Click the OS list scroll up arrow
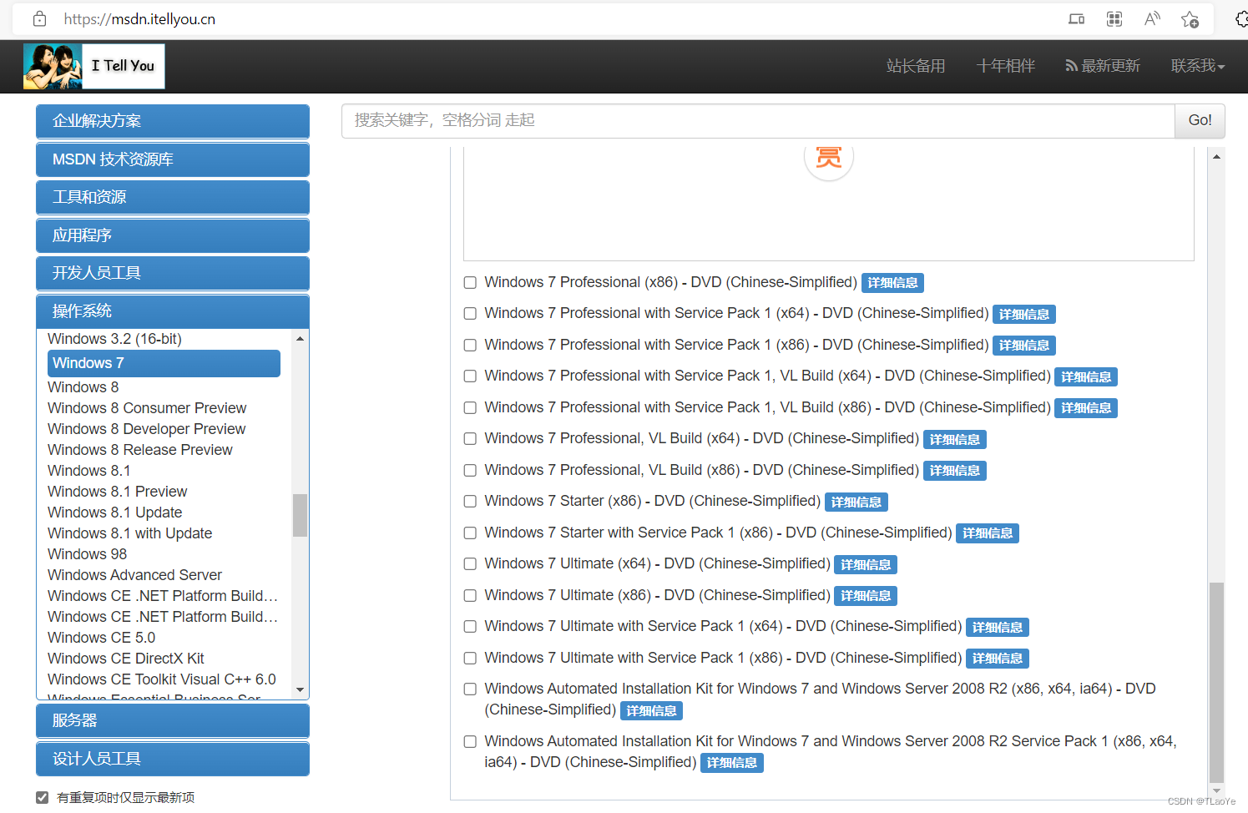Screen dimensions: 1248x813 [x=300, y=339]
